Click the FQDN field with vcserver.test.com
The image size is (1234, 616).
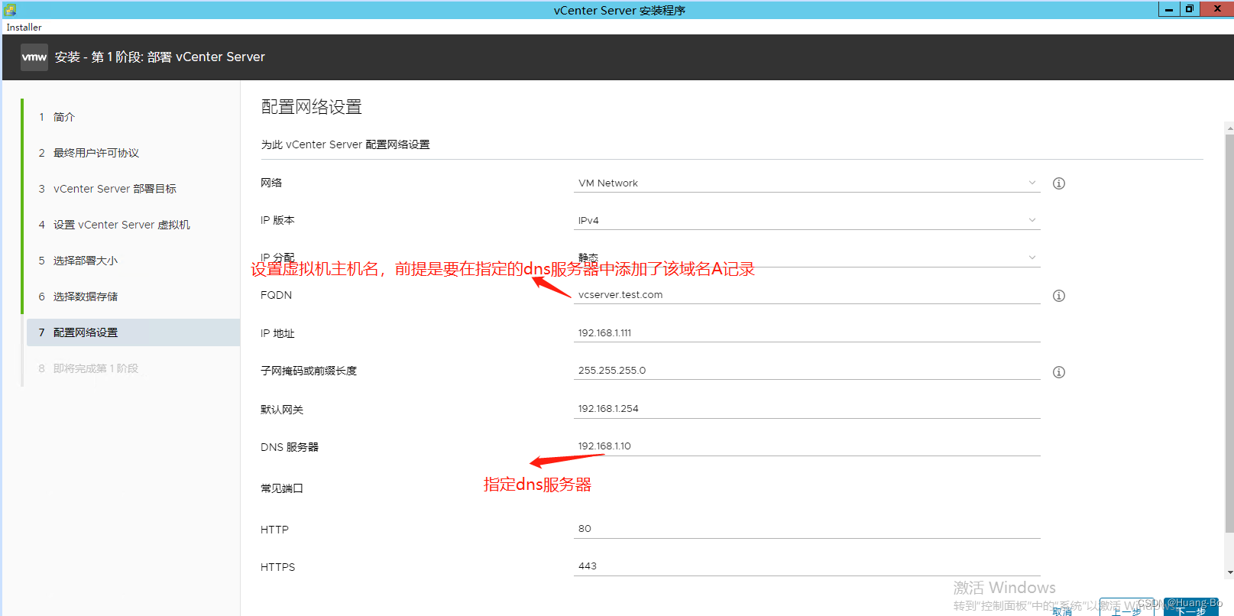(x=807, y=295)
